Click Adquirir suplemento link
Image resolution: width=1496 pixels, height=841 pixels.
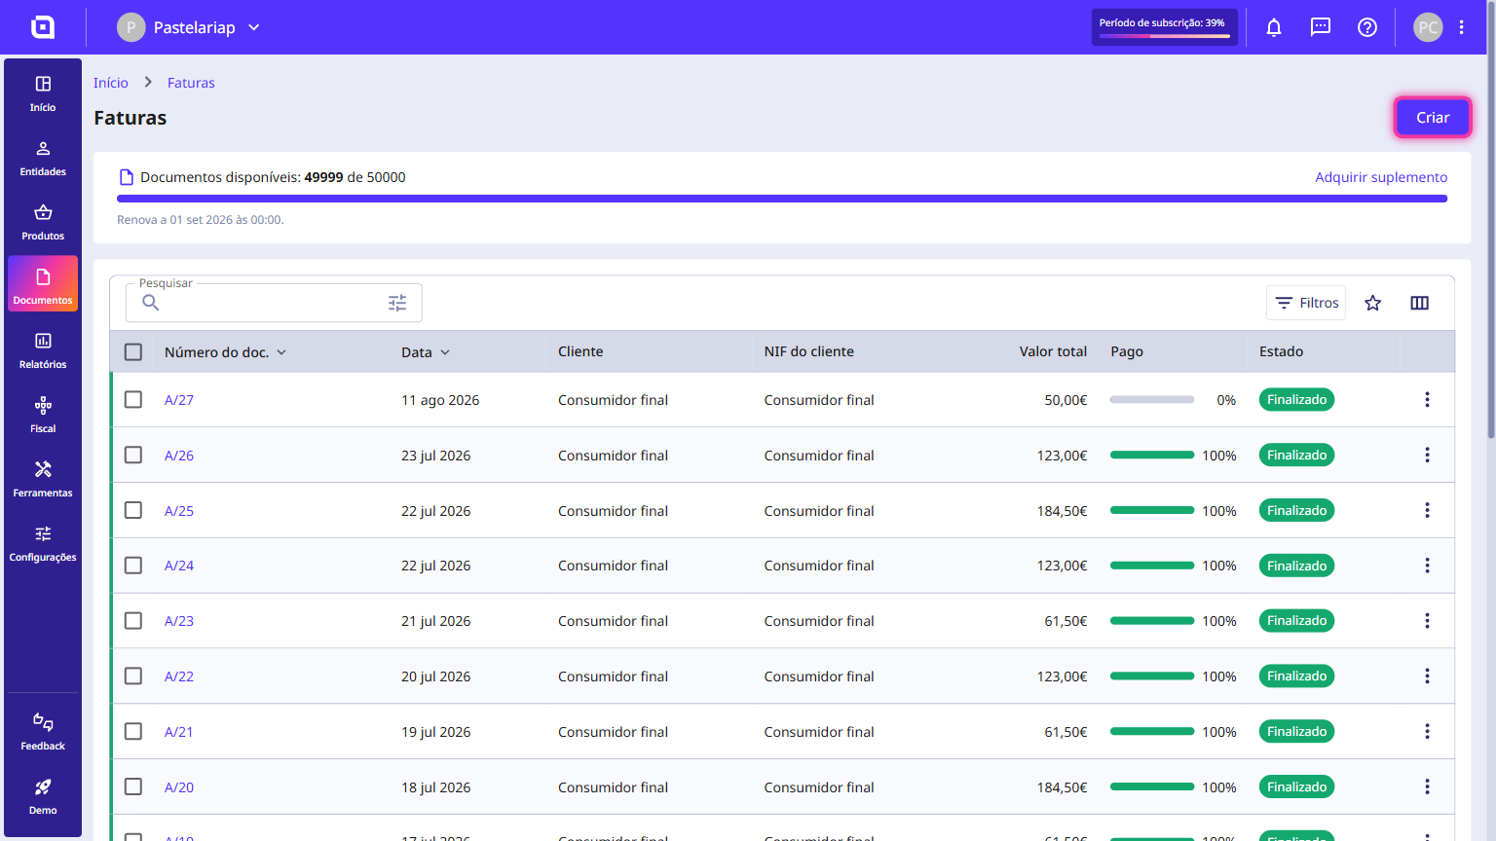(x=1381, y=177)
